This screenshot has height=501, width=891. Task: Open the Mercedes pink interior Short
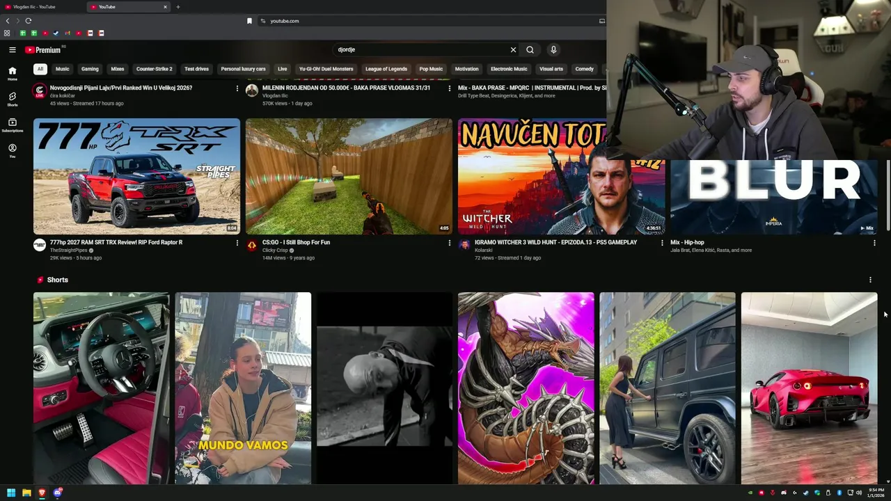click(101, 388)
